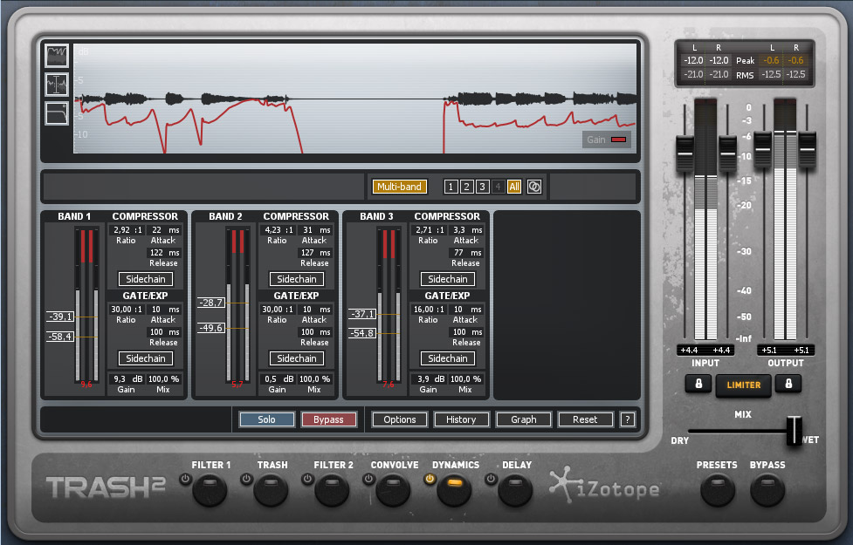Image resolution: width=853 pixels, height=545 pixels.
Task: Disable the Dynamics module power light
Action: point(429,479)
